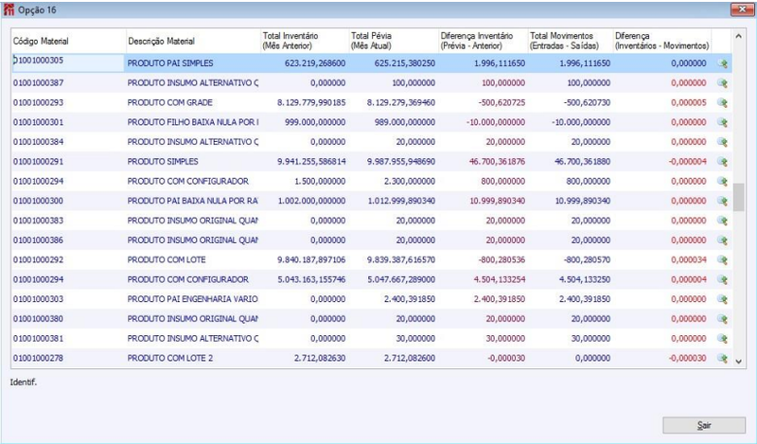Select code cell 01001000305
Screen dimensions: 757x444
[68, 62]
